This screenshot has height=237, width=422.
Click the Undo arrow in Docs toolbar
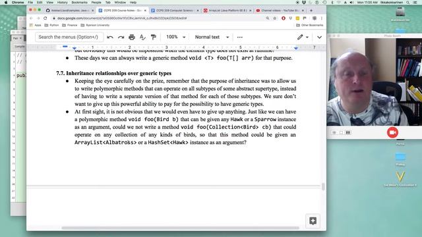coord(110,37)
